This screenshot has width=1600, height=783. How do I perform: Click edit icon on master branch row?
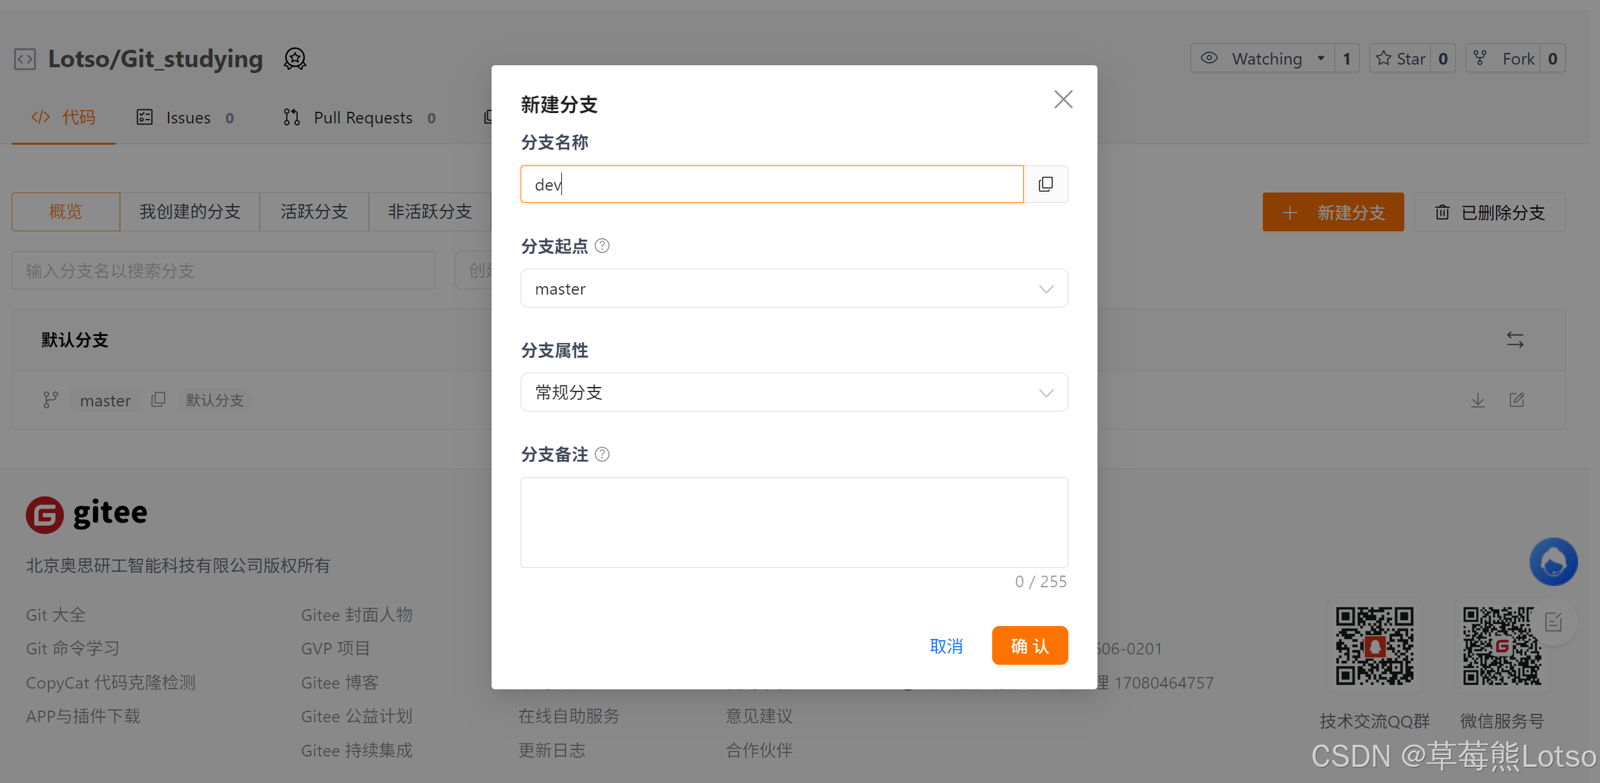pos(1517,401)
